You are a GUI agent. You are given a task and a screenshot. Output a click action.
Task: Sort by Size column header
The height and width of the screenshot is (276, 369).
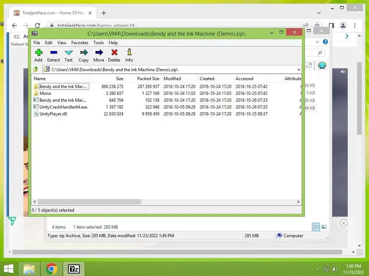(x=107, y=79)
